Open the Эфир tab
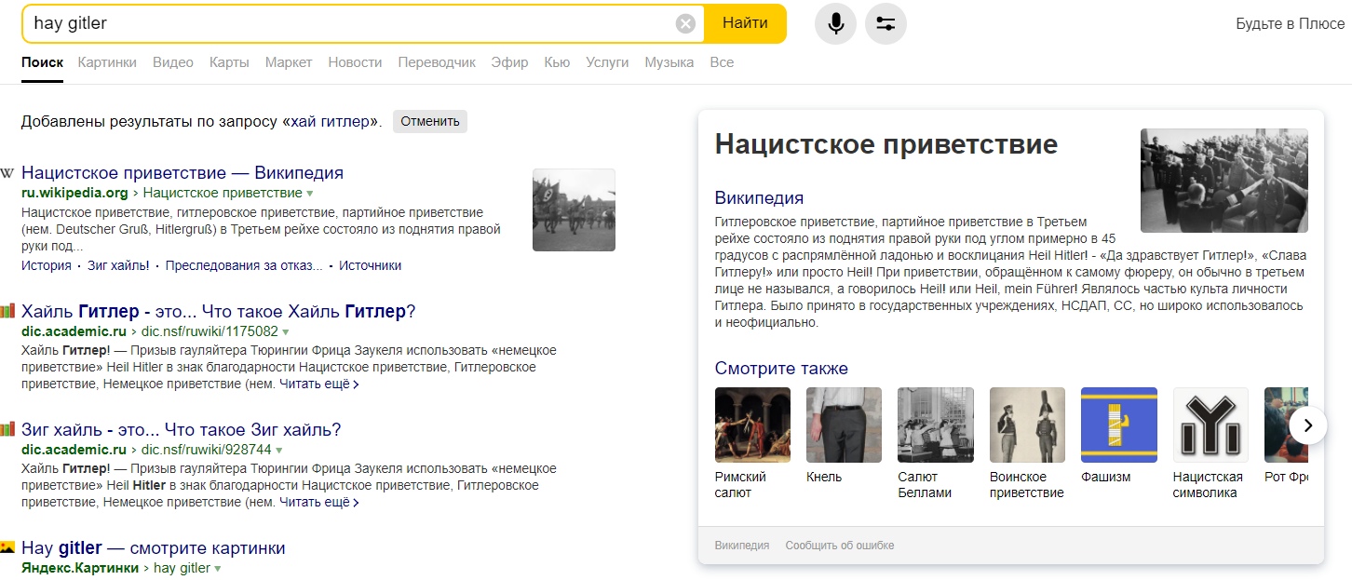 [x=509, y=62]
